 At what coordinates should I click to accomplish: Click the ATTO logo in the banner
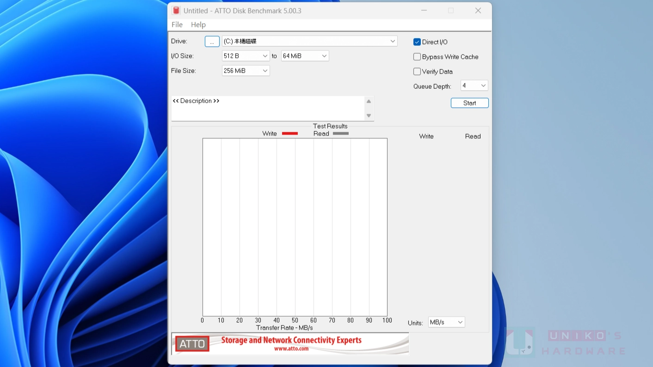(x=192, y=344)
